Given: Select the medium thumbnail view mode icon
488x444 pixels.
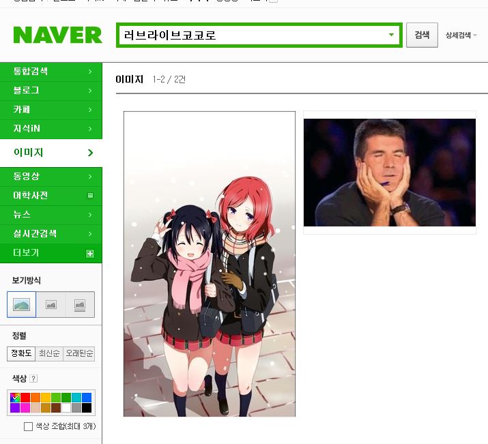Looking at the screenshot, I should [x=51, y=304].
